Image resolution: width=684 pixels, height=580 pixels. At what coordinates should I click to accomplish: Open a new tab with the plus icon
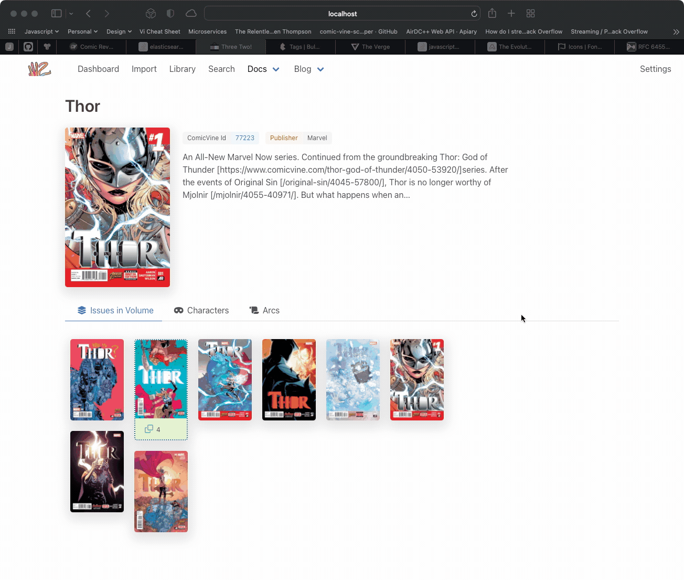[511, 14]
